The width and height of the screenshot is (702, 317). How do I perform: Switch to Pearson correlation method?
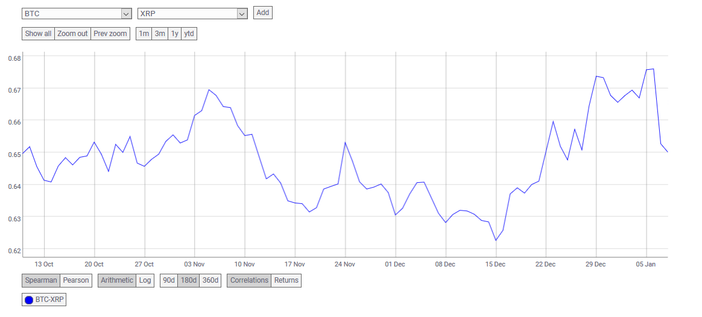tap(75, 280)
